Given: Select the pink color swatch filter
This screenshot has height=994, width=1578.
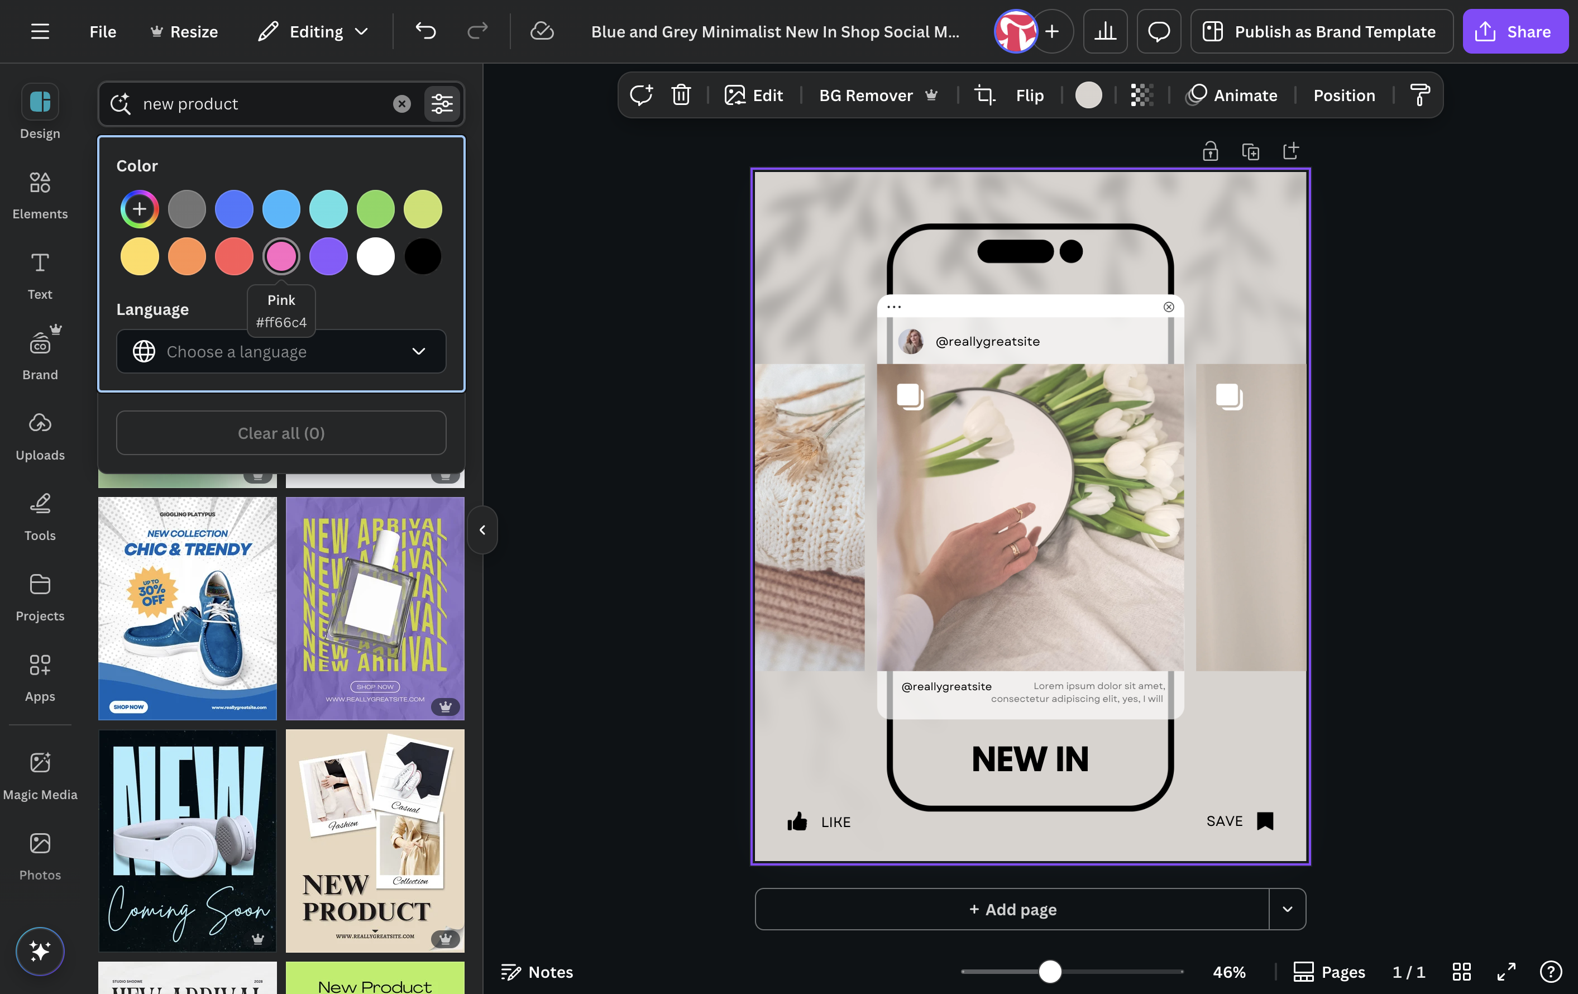Looking at the screenshot, I should 281,256.
